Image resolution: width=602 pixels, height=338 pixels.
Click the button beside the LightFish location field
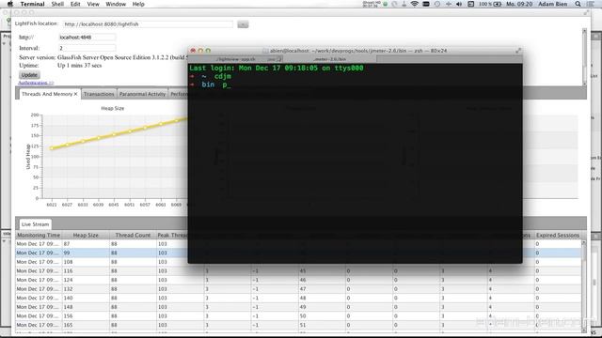pos(243,24)
